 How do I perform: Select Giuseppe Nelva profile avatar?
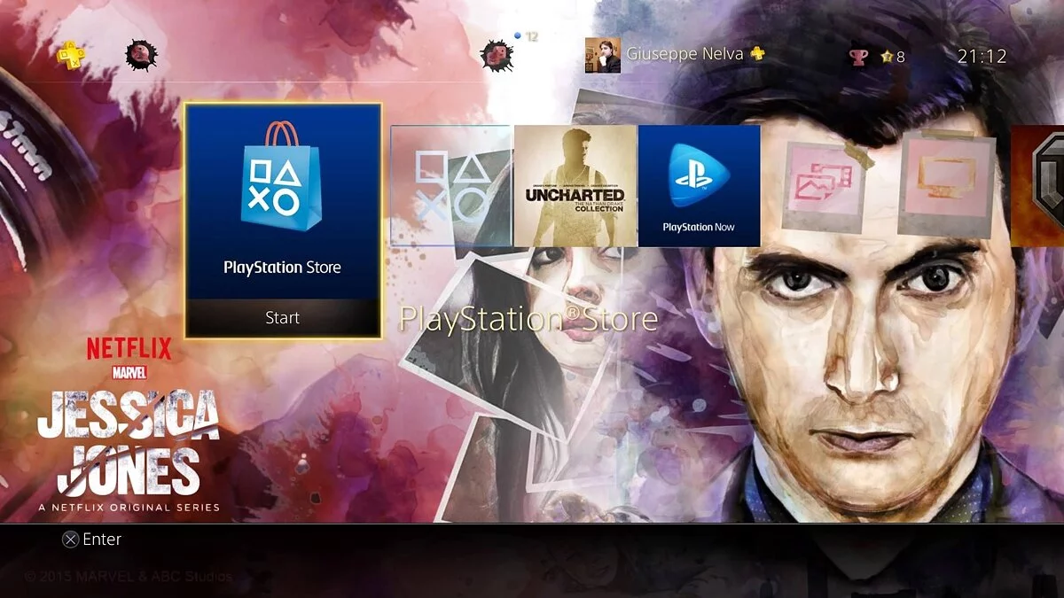[602, 55]
